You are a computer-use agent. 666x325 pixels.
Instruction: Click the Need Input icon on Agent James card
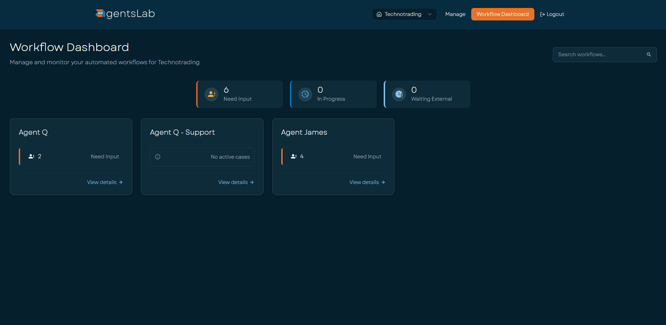click(293, 156)
